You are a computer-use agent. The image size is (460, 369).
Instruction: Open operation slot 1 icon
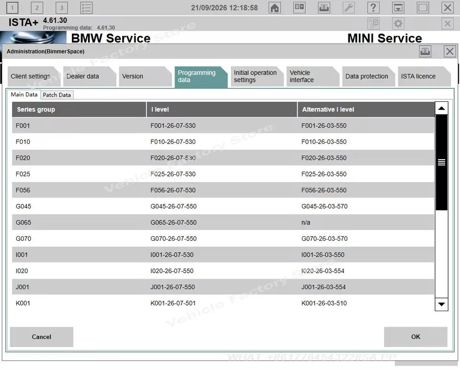pos(12,8)
